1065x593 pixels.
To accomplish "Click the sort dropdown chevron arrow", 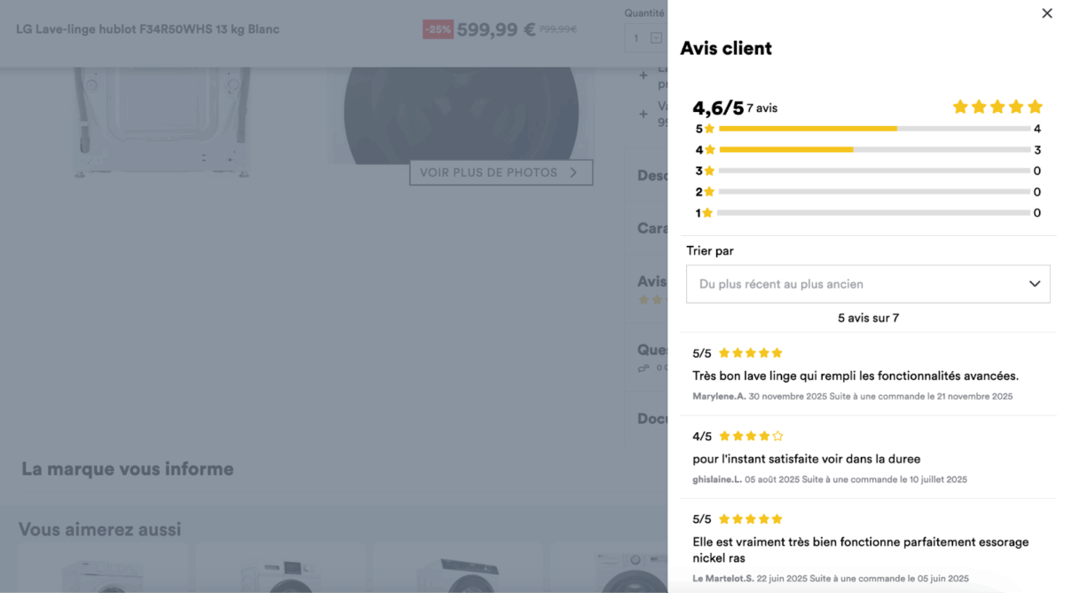I will (x=1035, y=284).
